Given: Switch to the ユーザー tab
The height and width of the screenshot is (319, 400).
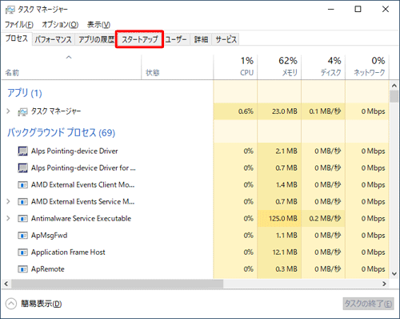Looking at the screenshot, I should (176, 39).
